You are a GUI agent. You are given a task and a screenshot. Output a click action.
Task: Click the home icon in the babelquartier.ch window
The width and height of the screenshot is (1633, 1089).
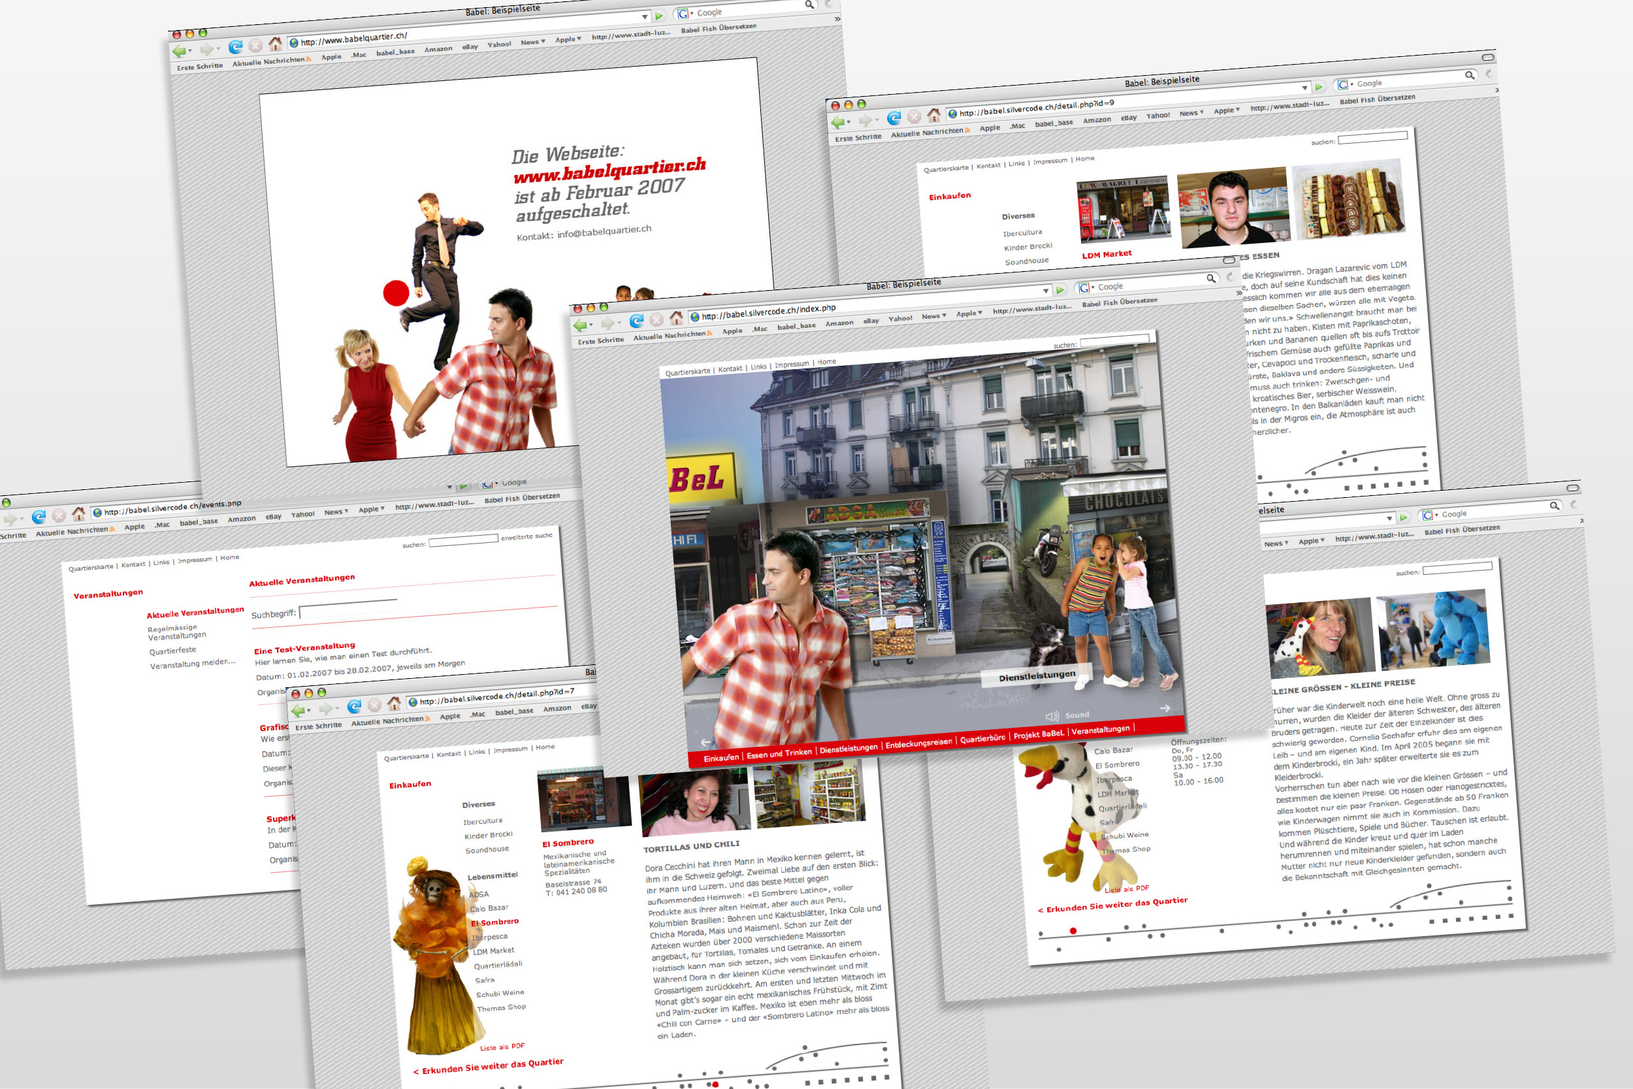276,44
